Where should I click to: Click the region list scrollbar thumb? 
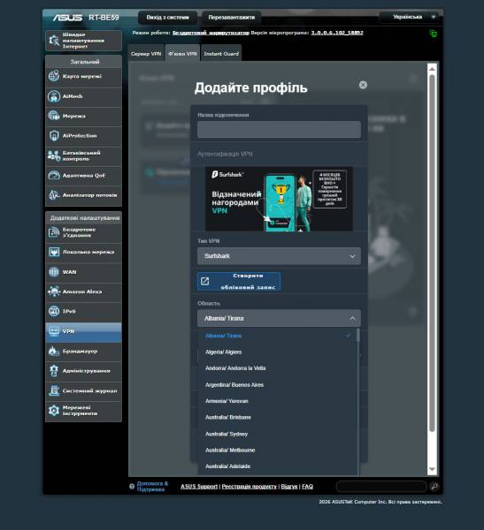358,336
